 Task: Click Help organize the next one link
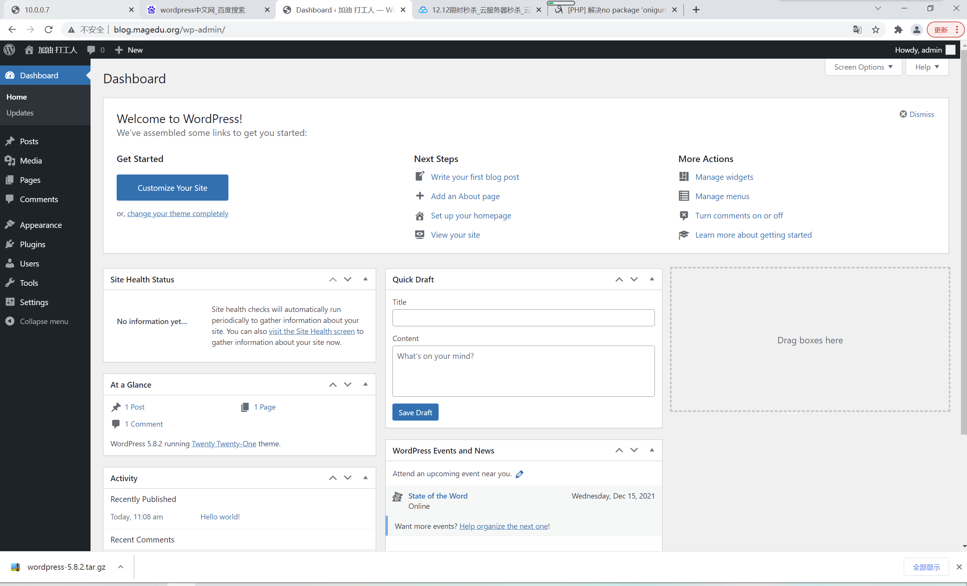click(504, 526)
